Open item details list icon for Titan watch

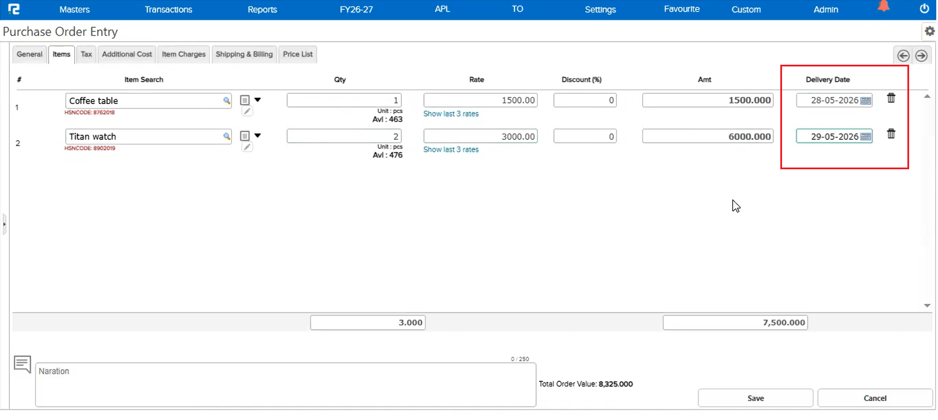pyautogui.click(x=245, y=136)
